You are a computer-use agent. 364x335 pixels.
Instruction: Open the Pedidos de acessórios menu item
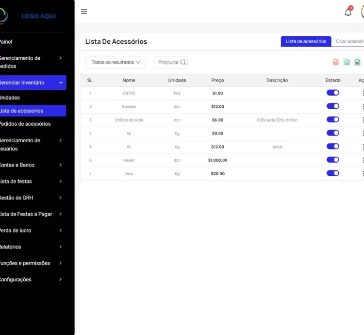pyautogui.click(x=25, y=124)
